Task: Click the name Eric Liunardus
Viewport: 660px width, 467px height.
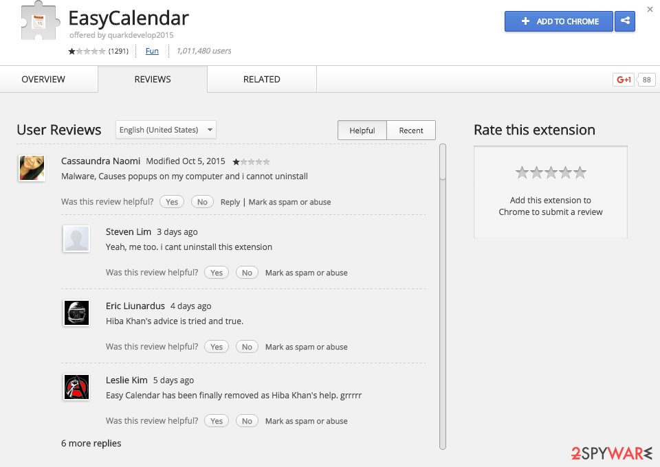Action: pos(135,306)
